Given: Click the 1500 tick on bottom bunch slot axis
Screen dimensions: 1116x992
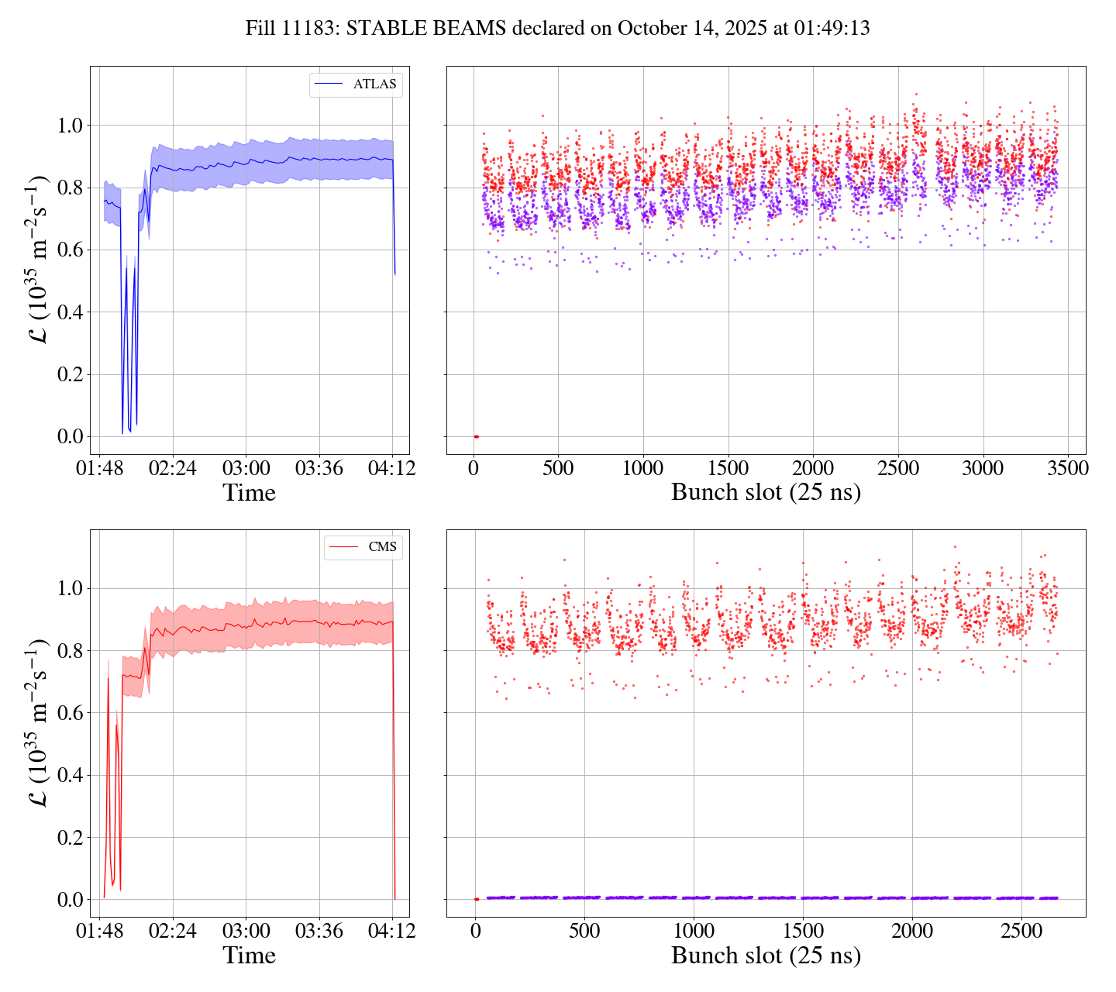Looking at the screenshot, I should 803,932.
